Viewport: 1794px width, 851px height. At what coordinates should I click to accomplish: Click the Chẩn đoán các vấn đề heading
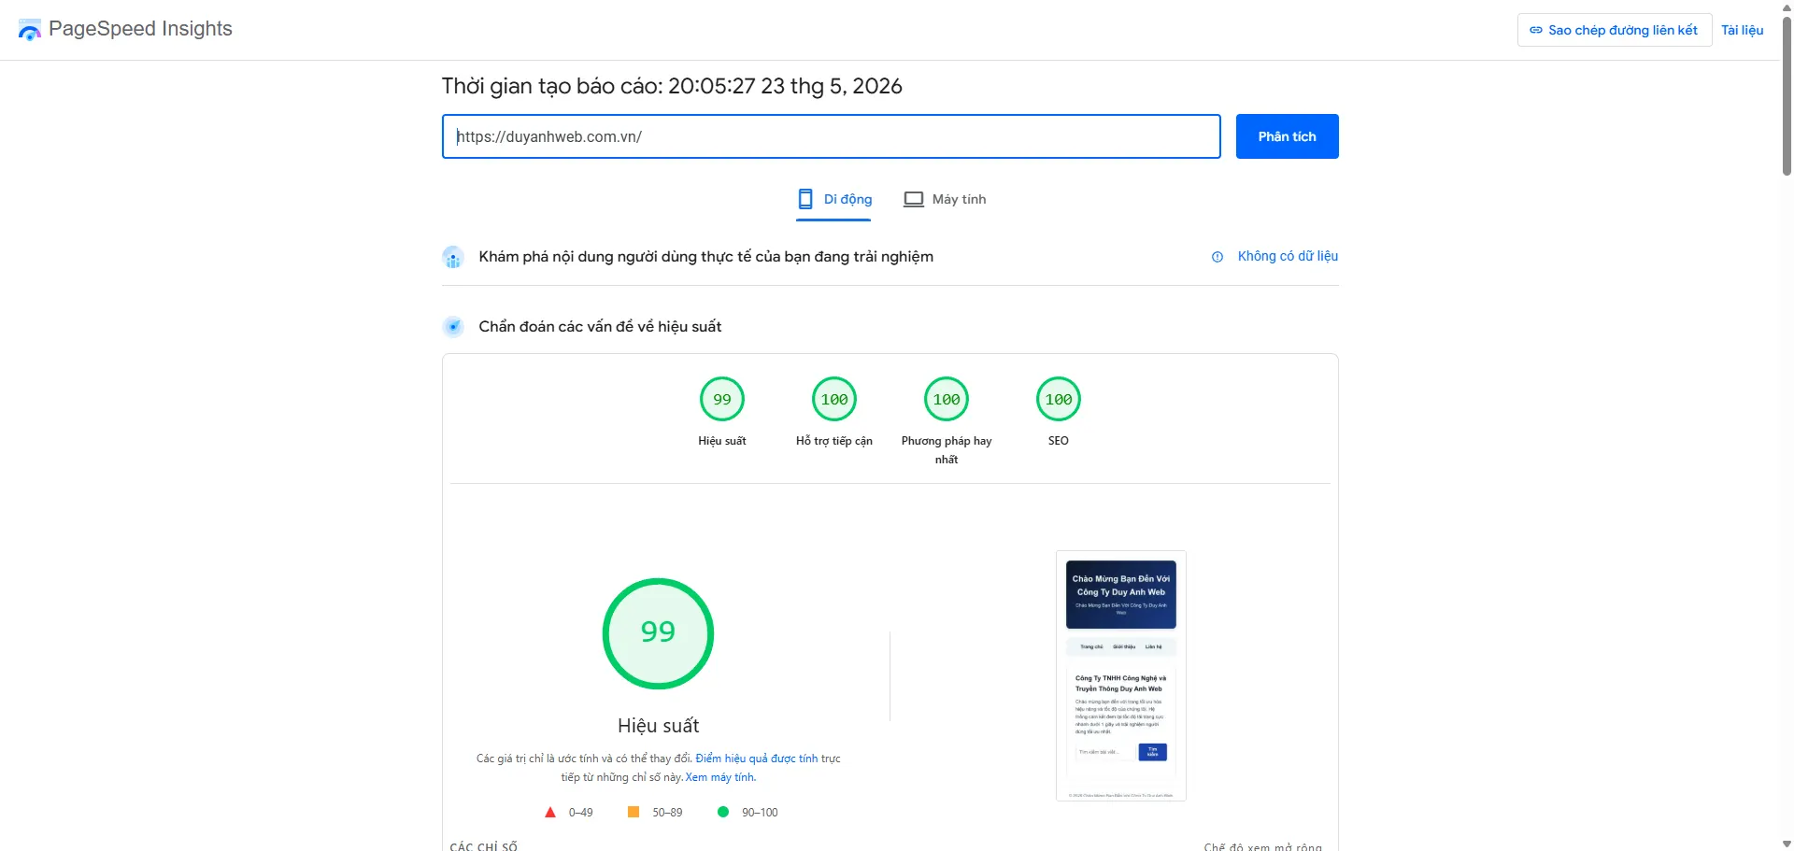(x=600, y=327)
